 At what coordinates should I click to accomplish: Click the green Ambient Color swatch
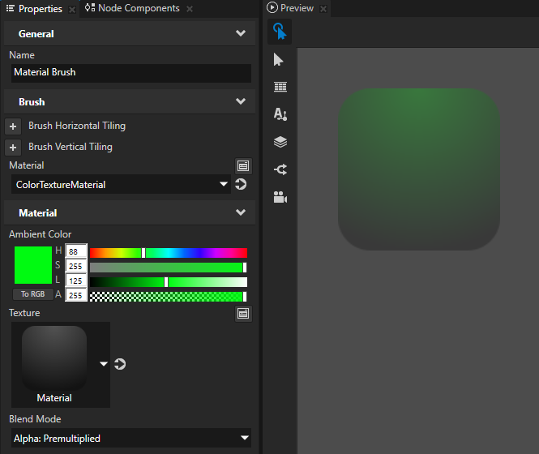pos(32,265)
